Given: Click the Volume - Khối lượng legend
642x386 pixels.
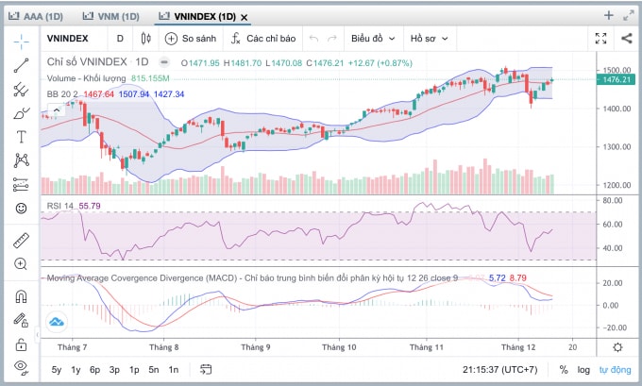Looking at the screenshot, I should click(87, 78).
